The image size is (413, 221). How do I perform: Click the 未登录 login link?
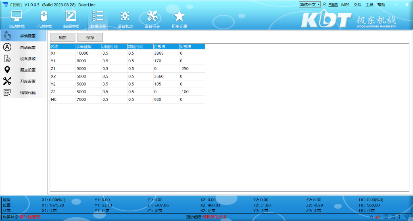(x=333, y=5)
